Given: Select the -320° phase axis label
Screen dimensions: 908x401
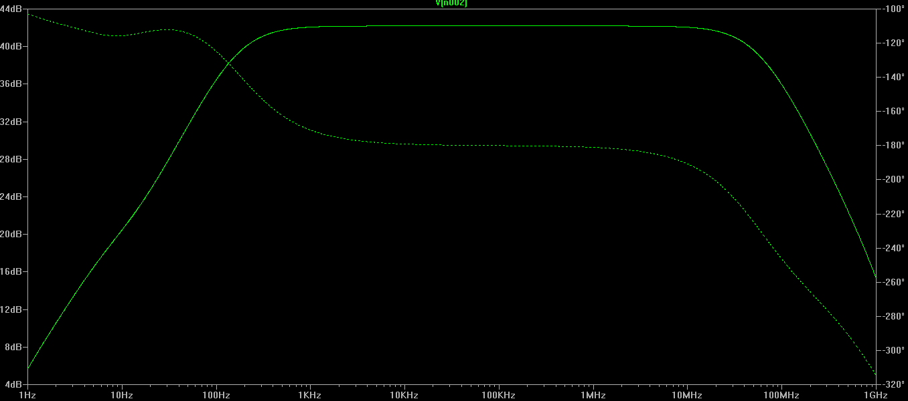Looking at the screenshot, I should (x=892, y=385).
